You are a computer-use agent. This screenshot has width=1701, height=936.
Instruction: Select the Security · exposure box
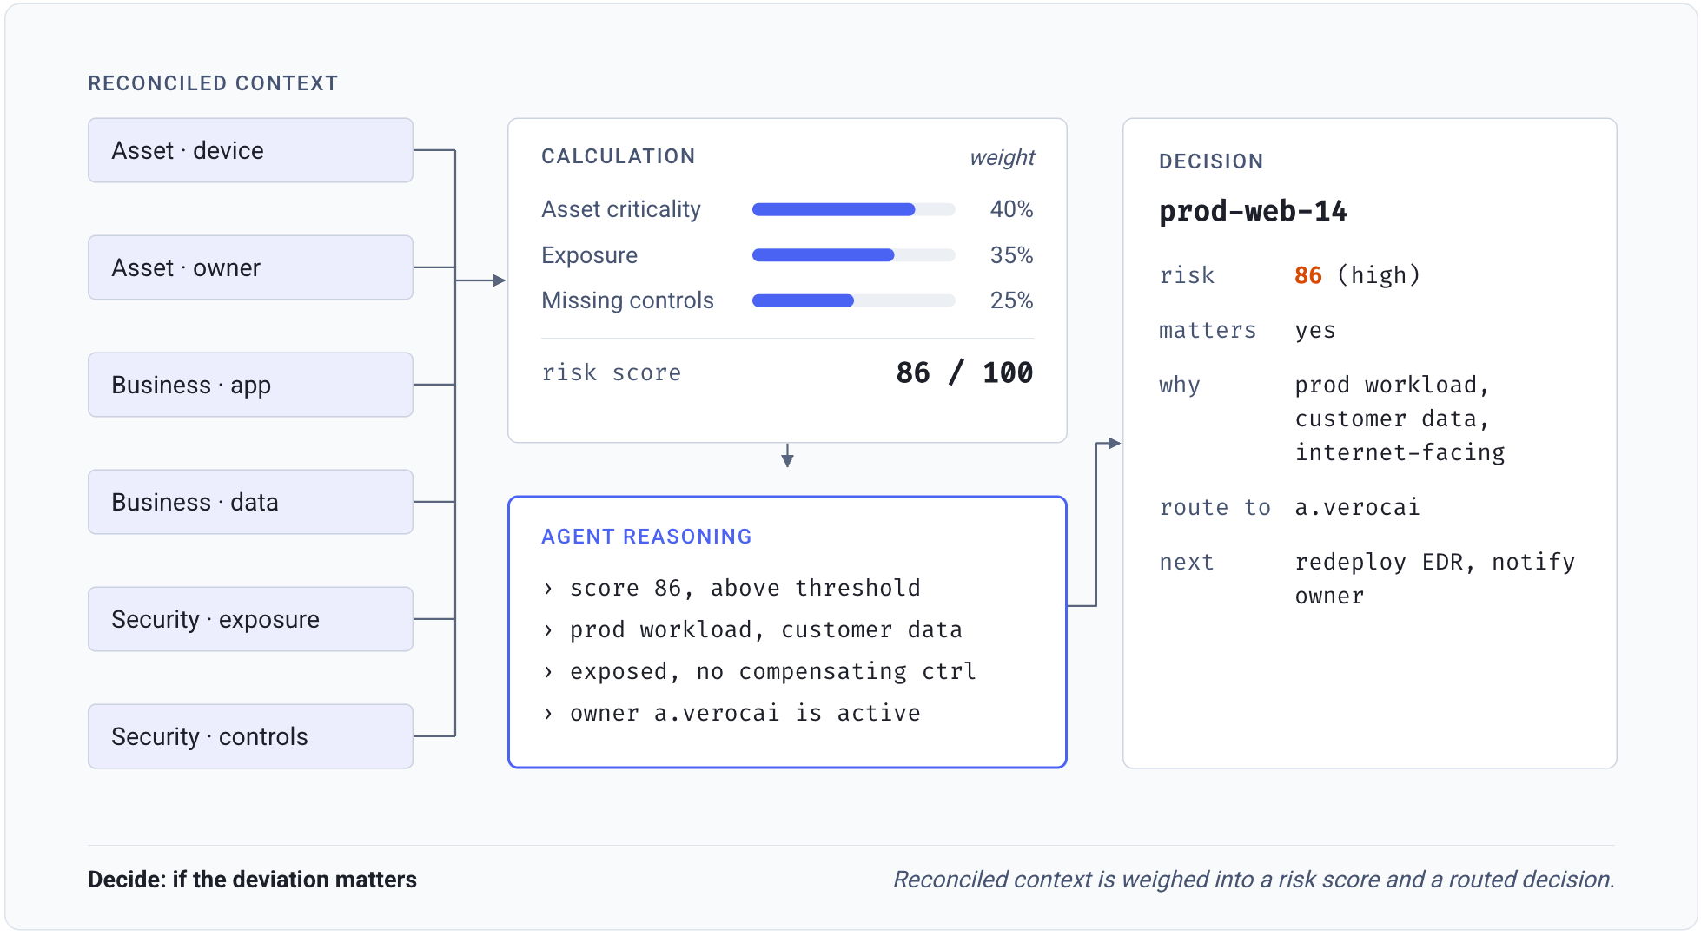(250, 619)
